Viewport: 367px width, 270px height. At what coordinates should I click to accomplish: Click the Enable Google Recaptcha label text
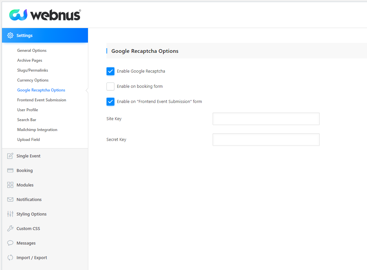click(141, 71)
